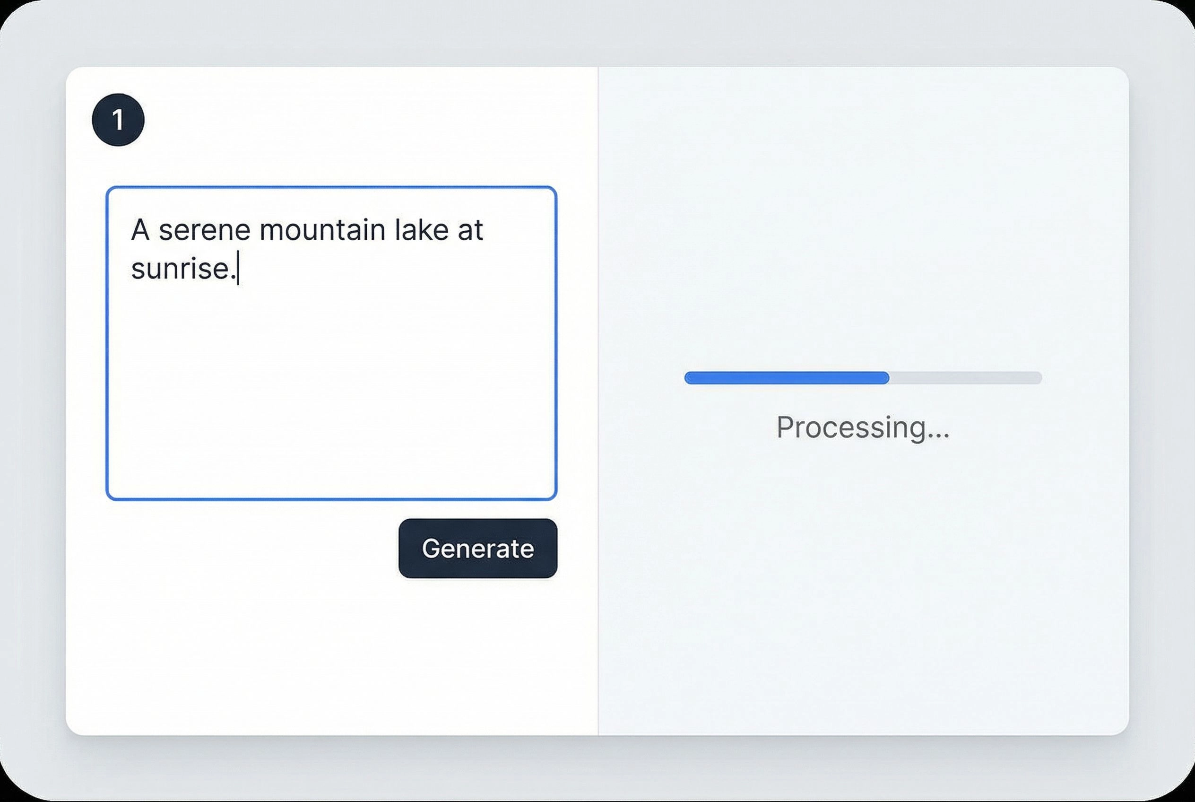Click the right end of the progress track
The image size is (1195, 802).
[x=1037, y=378]
